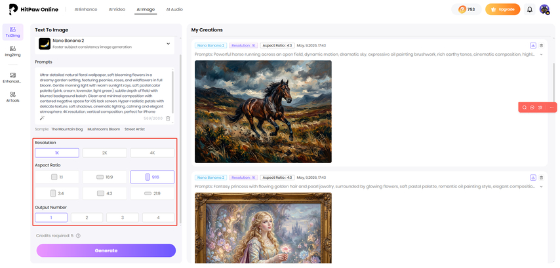Screen dimensions: 560x268
Task: Click Aspect Ratio: 4:3 tag on horse creation
Action: coord(277,45)
